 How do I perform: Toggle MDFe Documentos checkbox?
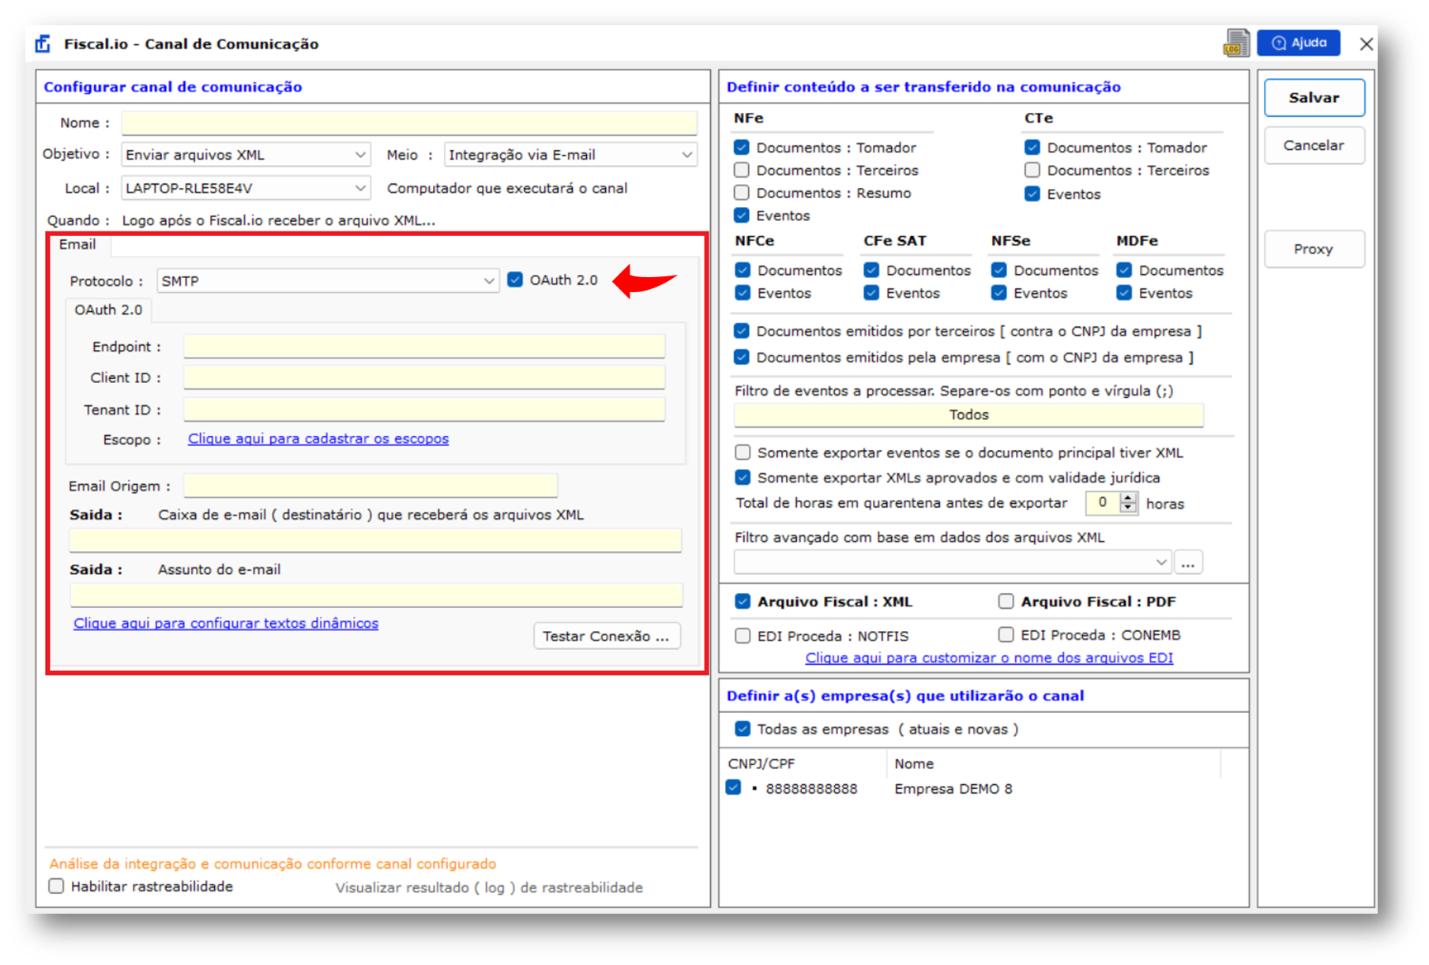coord(1124,270)
